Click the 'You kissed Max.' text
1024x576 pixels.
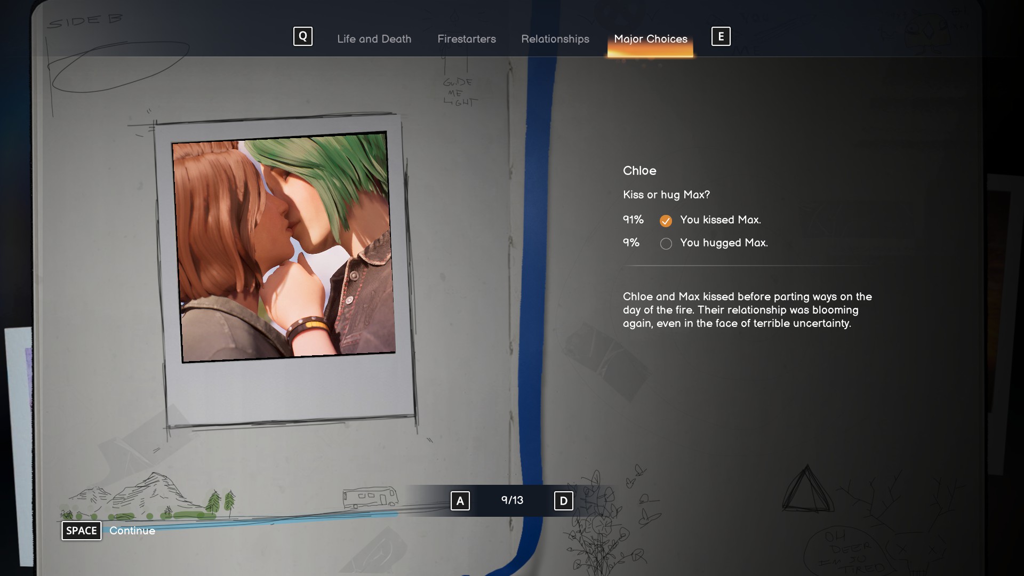(x=720, y=220)
